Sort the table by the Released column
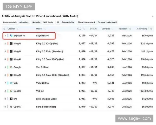156x125 pixels. pos(124,29)
